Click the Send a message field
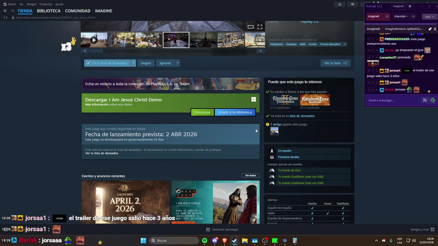Image resolution: width=438 pixels, height=246 pixels. coord(393,100)
